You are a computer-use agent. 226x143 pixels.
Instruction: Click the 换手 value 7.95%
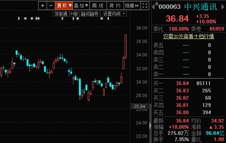(x=182, y=140)
